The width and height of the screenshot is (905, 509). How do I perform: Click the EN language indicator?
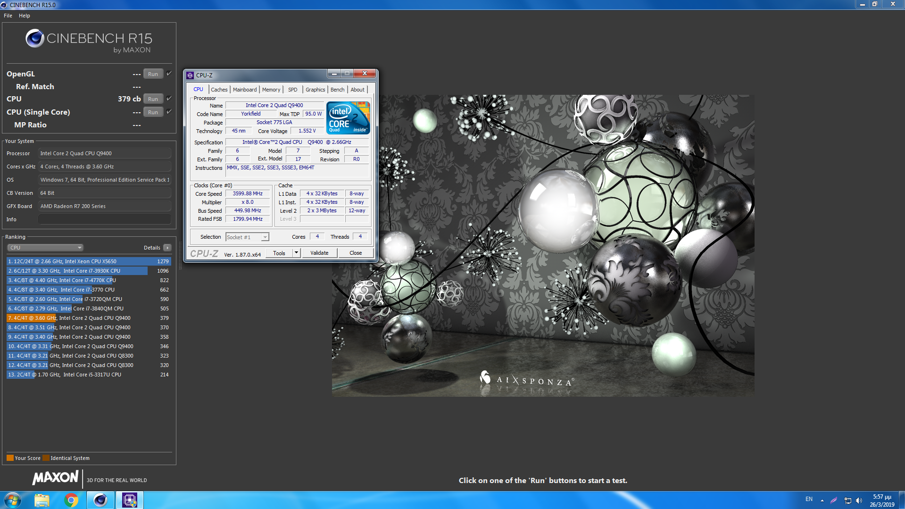tap(809, 499)
